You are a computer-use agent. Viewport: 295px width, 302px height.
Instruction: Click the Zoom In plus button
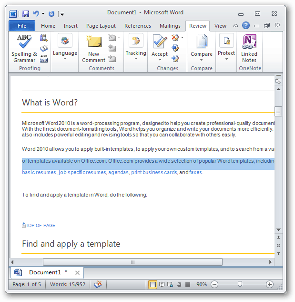(270, 284)
